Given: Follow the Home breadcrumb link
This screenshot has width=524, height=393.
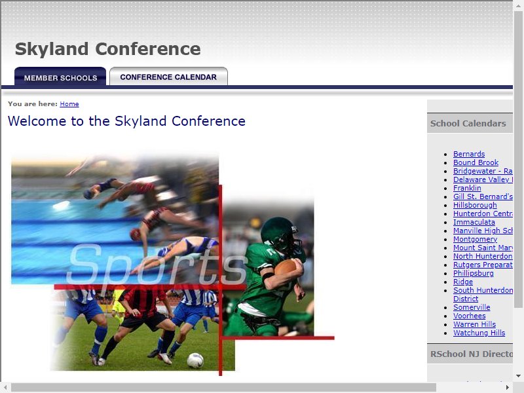Looking at the screenshot, I should pos(69,104).
